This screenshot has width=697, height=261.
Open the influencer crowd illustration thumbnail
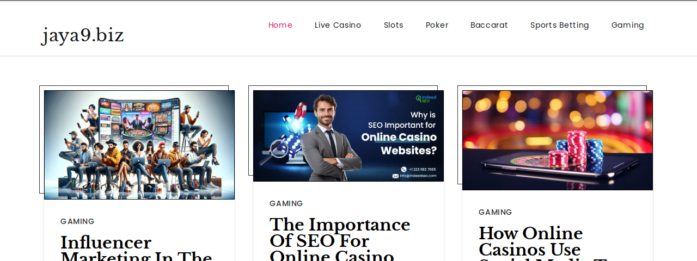(x=139, y=145)
